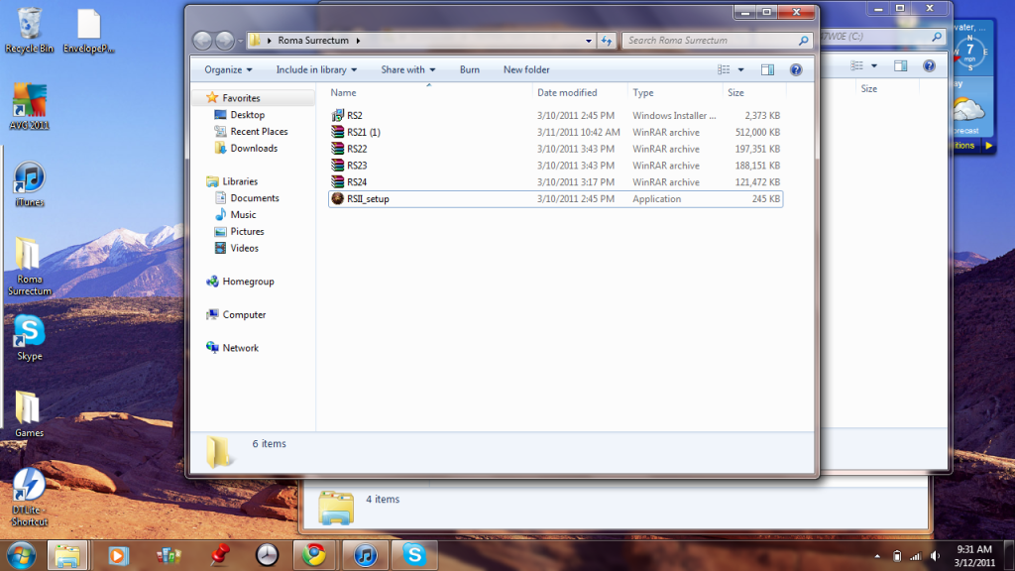Viewport: 1015px width, 571px height.
Task: Open the Include in library dropdown
Action: (316, 70)
